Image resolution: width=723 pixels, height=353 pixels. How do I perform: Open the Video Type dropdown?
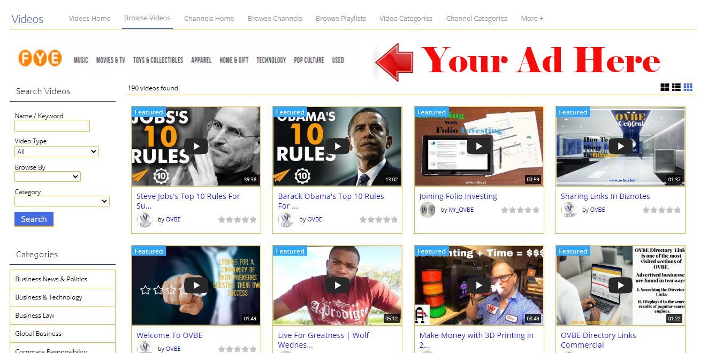56,151
